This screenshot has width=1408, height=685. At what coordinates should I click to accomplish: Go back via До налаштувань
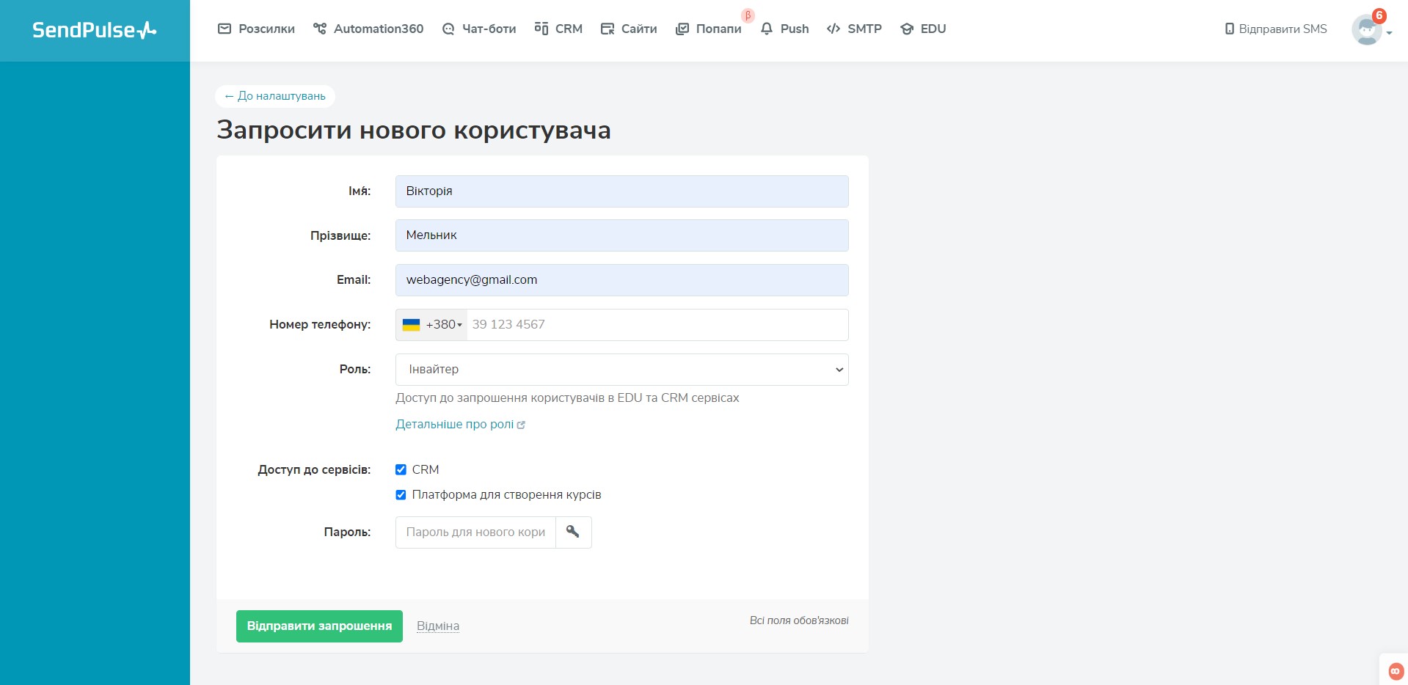tap(275, 96)
